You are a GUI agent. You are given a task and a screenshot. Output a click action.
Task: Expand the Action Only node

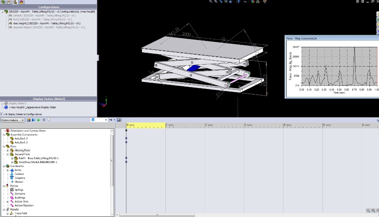8,202
